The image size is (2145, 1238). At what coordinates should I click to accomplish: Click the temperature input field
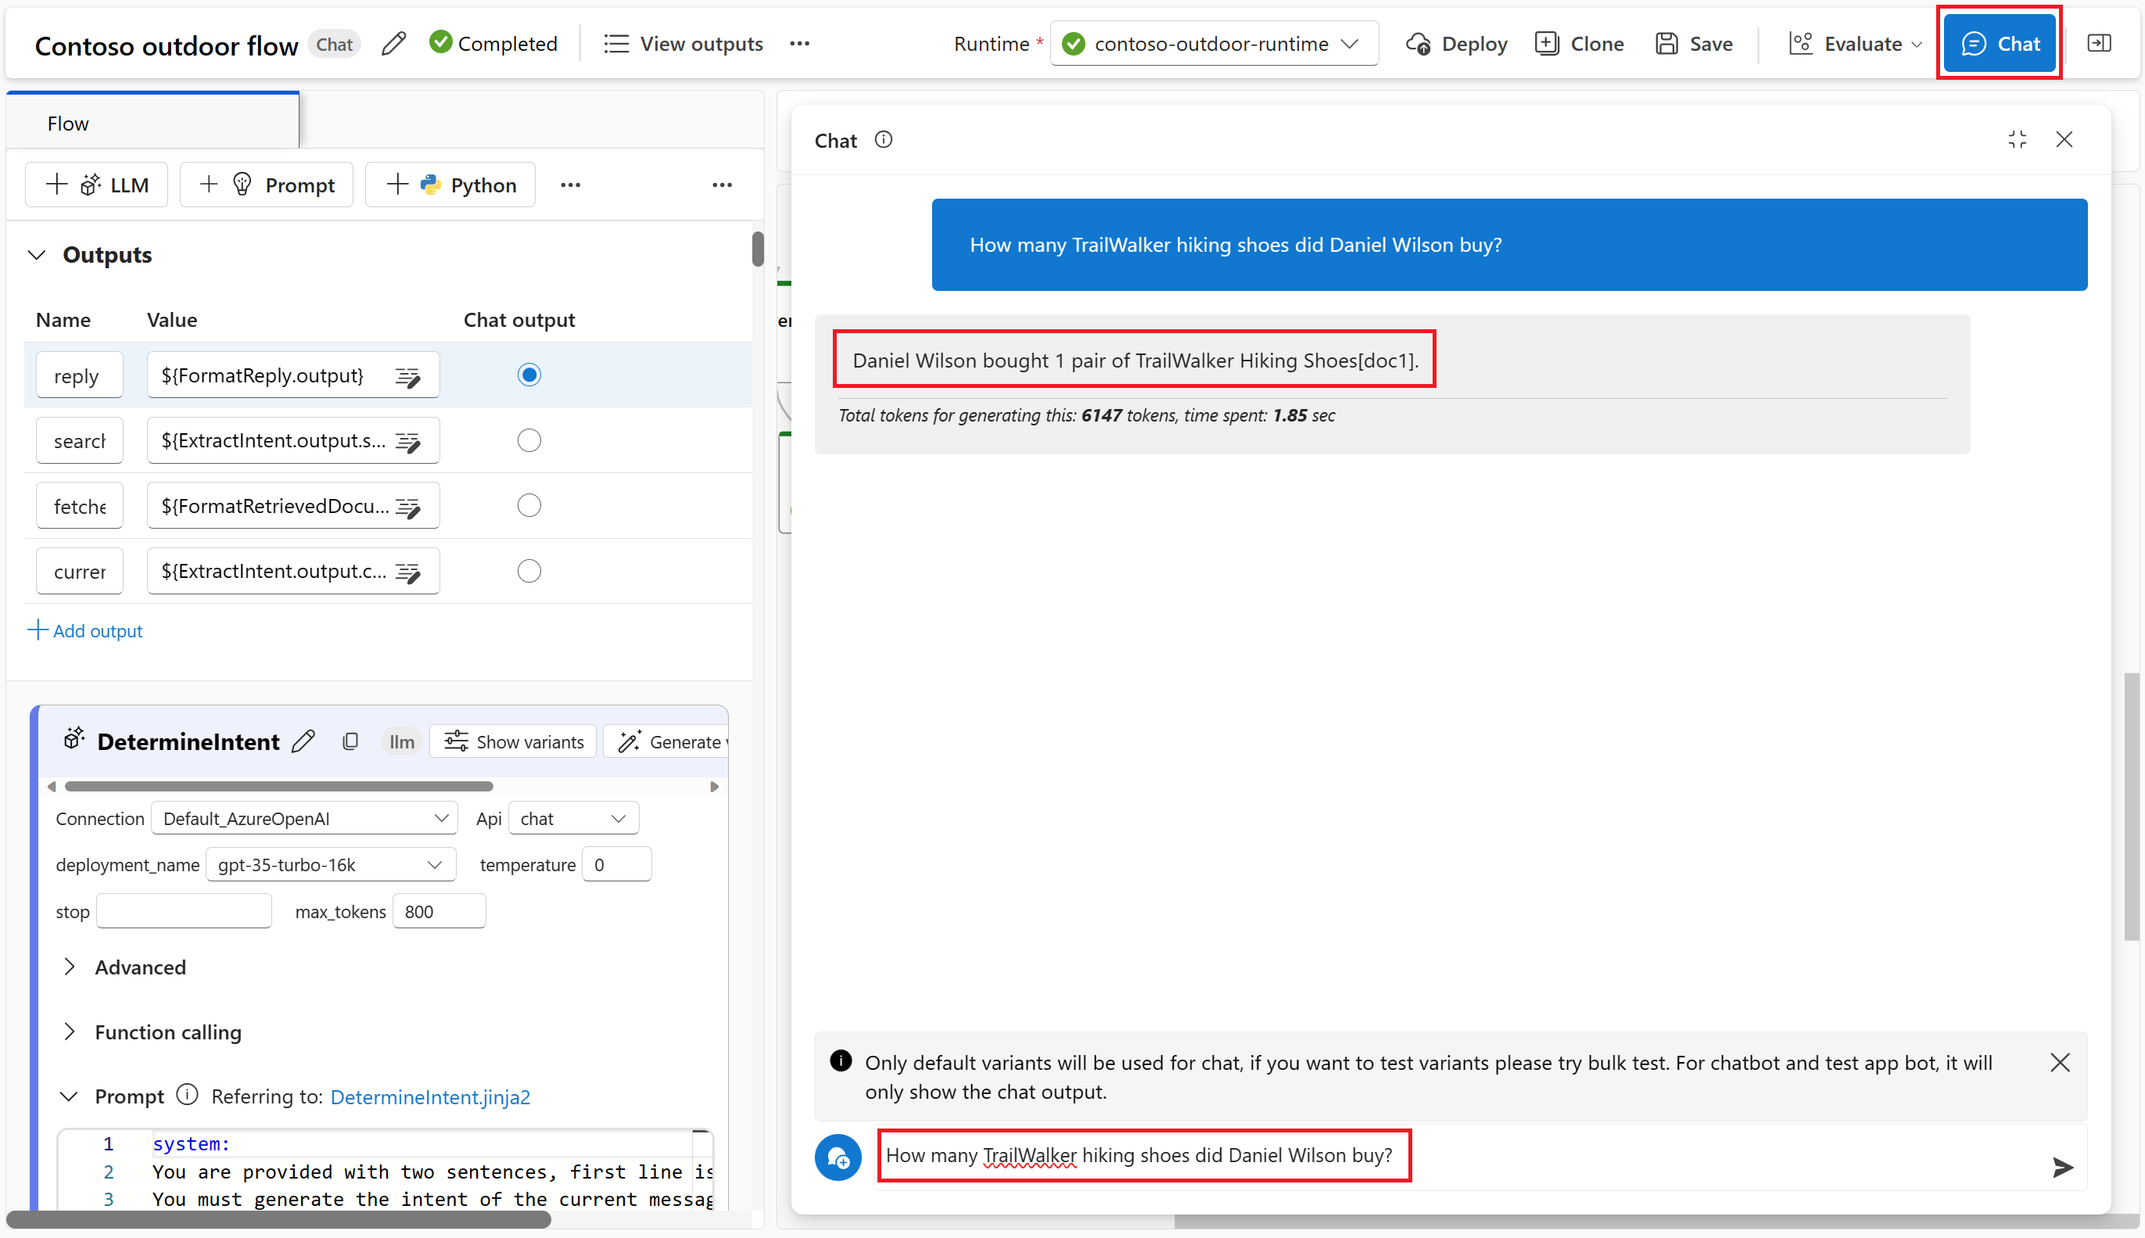coord(616,865)
